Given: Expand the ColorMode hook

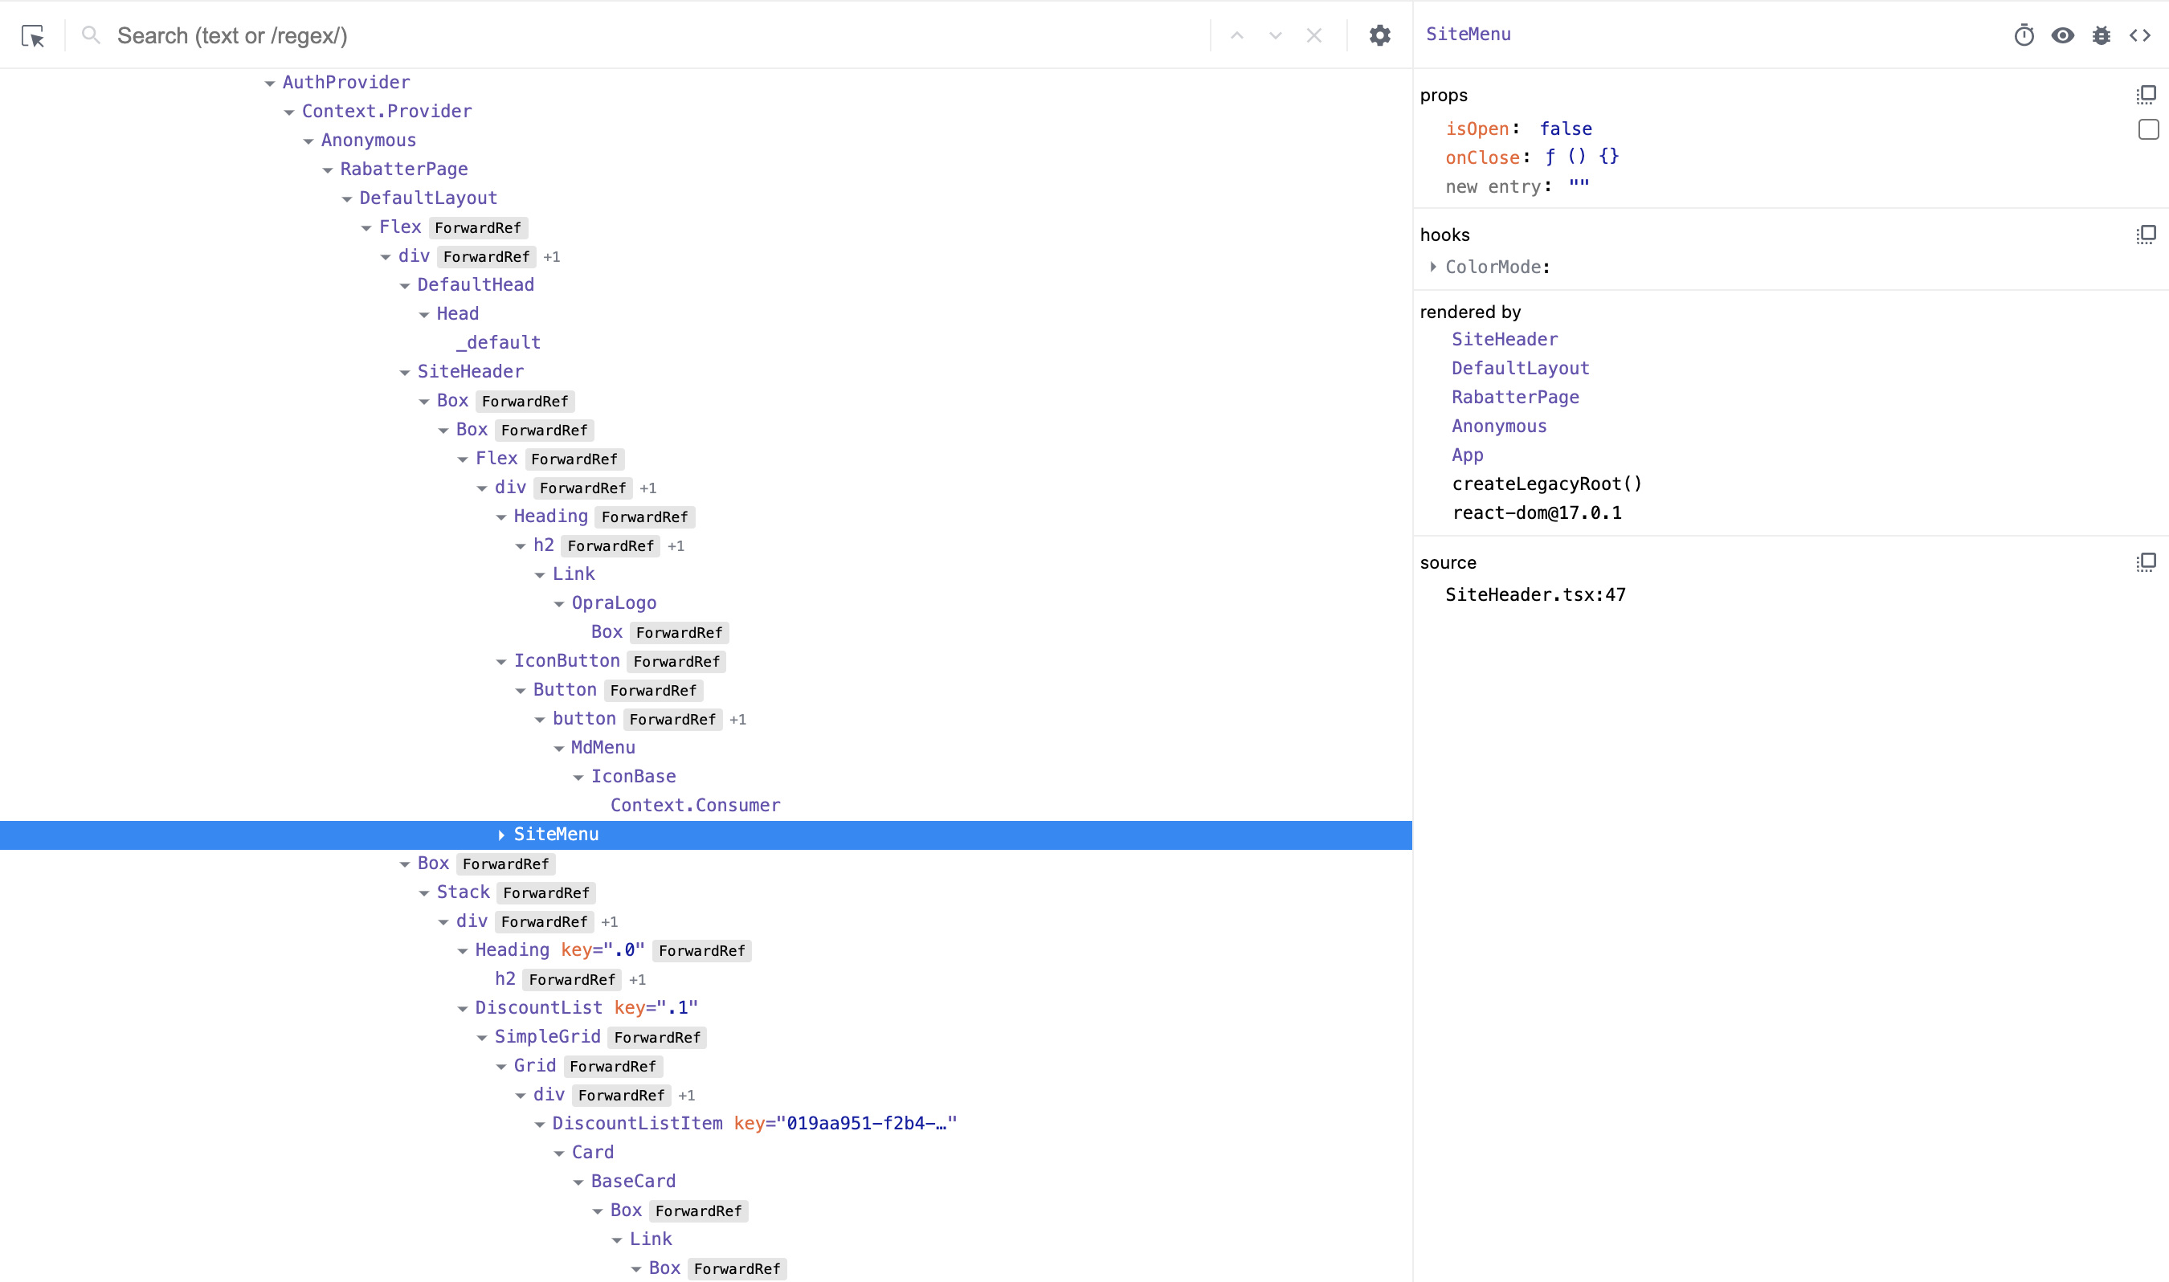Looking at the screenshot, I should click(x=1433, y=267).
